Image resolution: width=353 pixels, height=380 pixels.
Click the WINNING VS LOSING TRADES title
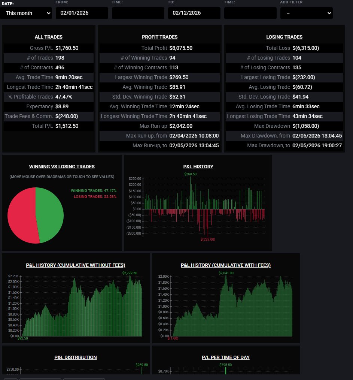pyautogui.click(x=62, y=166)
